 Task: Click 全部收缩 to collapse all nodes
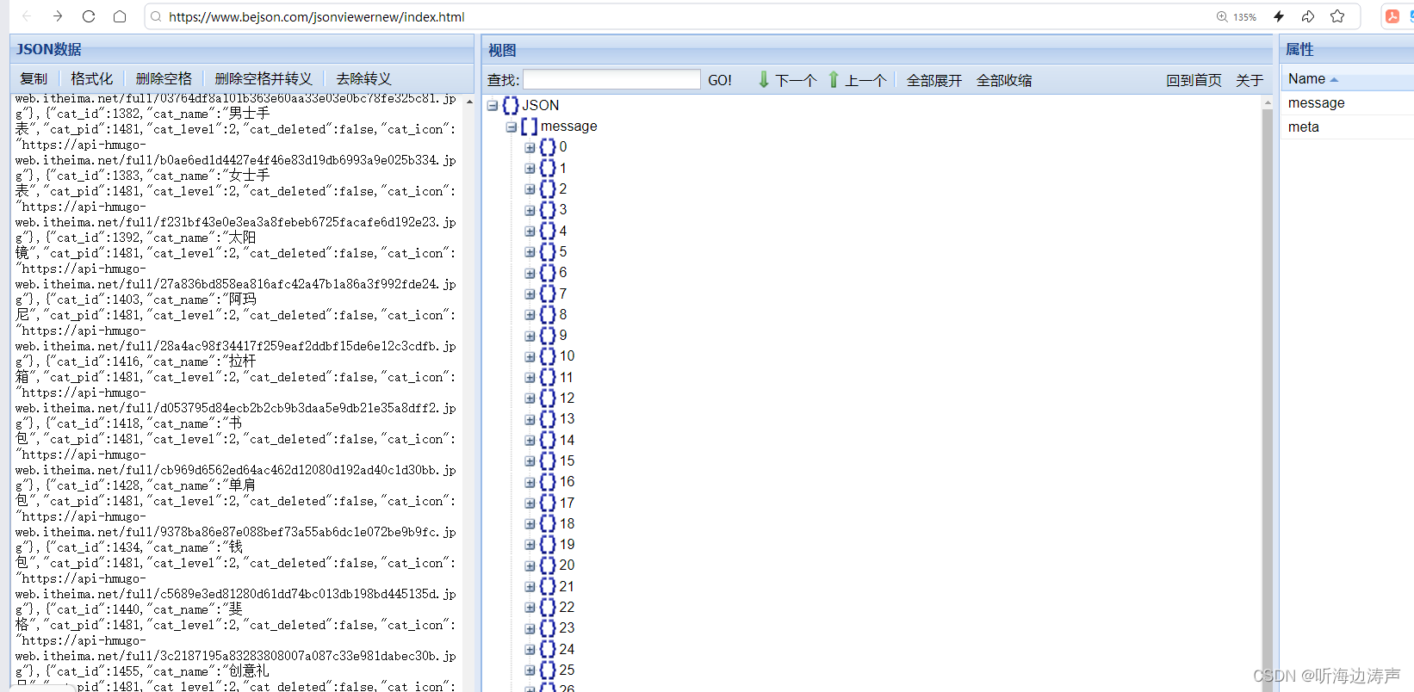[1004, 80]
